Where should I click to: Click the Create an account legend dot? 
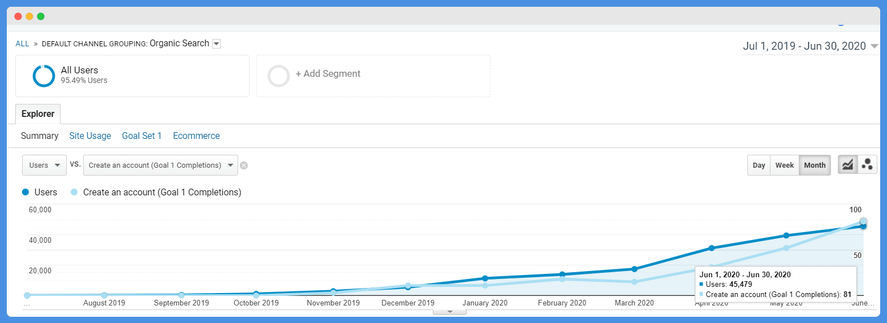click(x=74, y=192)
